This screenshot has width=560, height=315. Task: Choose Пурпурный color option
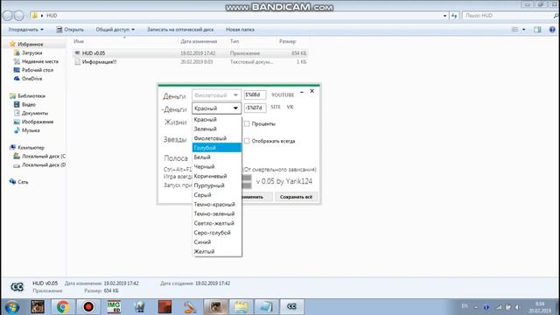[217, 185]
